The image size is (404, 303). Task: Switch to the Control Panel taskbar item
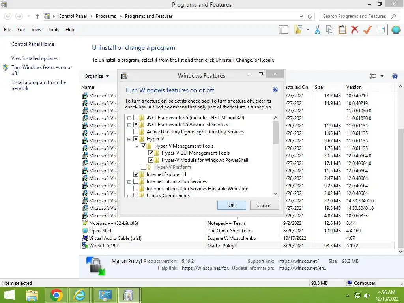(x=105, y=295)
